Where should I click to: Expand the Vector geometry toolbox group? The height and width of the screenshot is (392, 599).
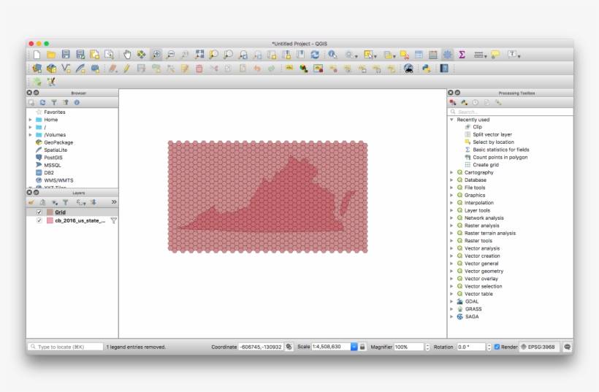(x=451, y=271)
